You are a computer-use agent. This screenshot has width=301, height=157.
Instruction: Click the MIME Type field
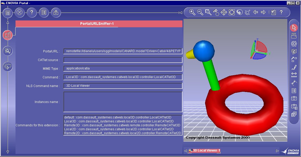[x=123, y=69]
